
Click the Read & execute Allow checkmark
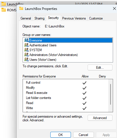point(84,93)
